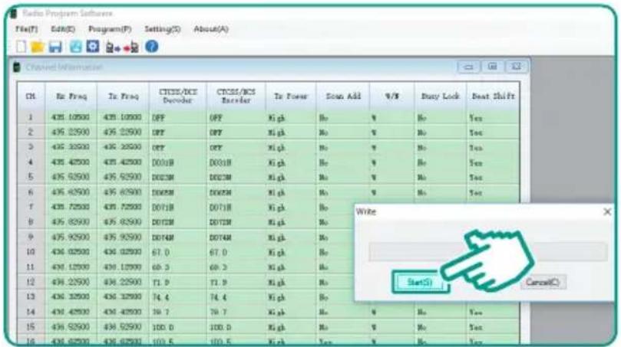
Task: Click the Tx Power column header
Action: coord(291,96)
